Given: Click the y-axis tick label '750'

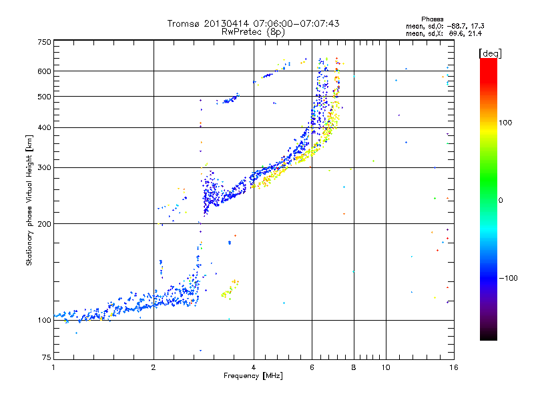Looking at the screenshot, I should click(x=44, y=42).
